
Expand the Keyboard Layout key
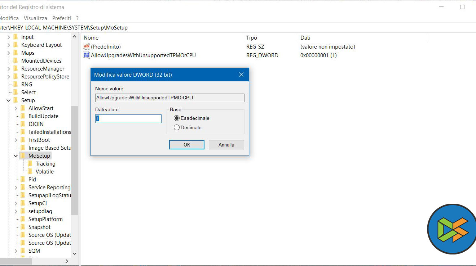9,45
